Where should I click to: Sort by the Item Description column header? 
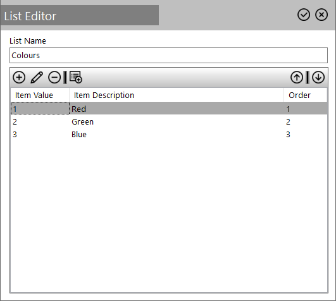click(x=177, y=95)
